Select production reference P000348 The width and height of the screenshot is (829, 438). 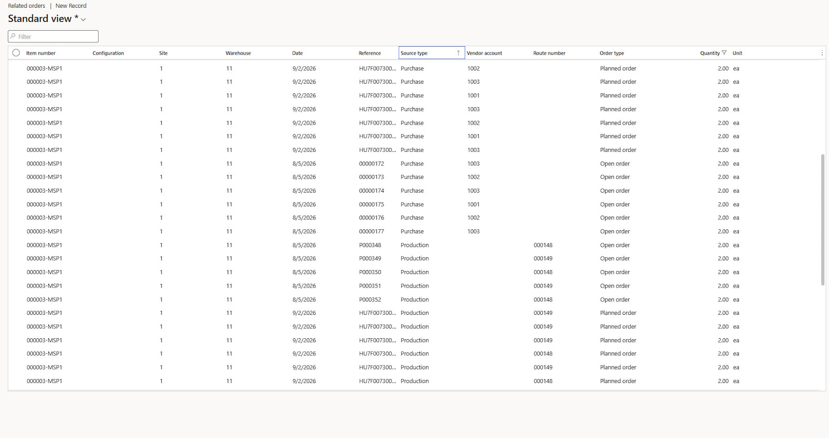[370, 245]
